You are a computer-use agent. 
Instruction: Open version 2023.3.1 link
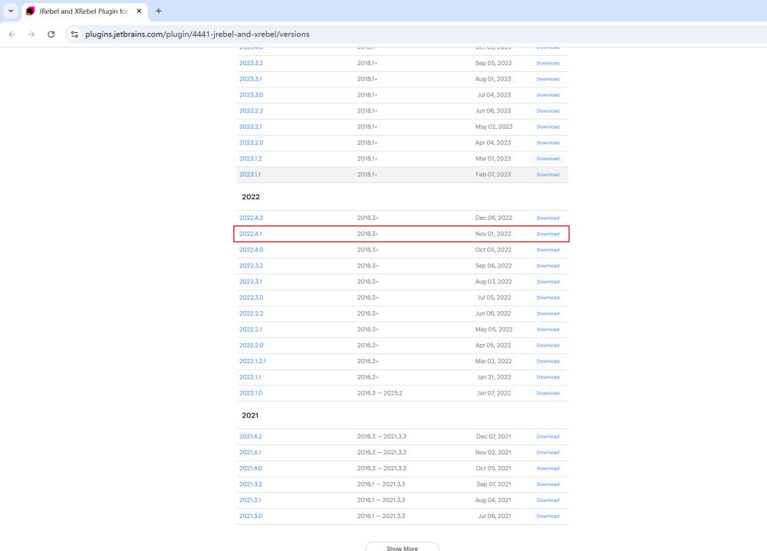click(251, 79)
